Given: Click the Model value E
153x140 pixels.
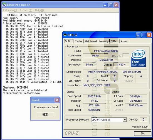Looking at the screenshot, I should tap(115, 76).
